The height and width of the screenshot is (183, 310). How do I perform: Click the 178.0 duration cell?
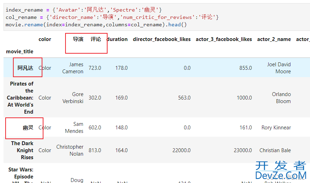[x=122, y=68]
